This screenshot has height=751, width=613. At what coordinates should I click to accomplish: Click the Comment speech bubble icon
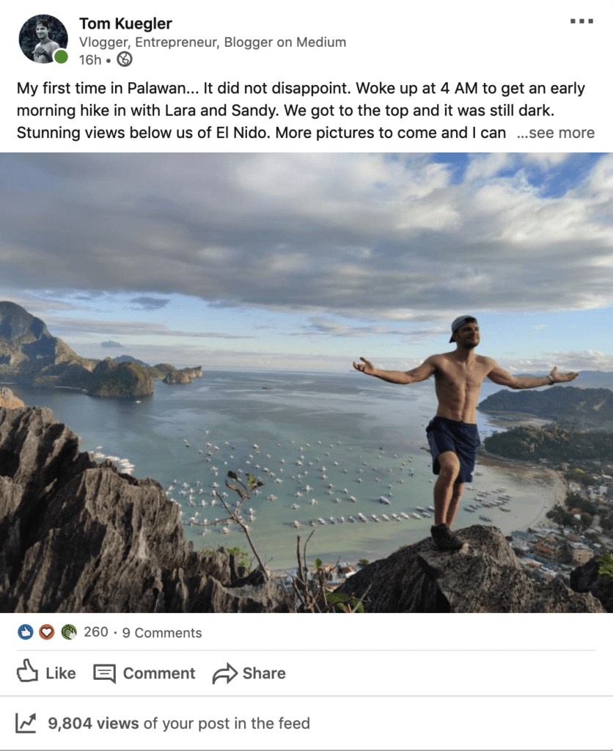(x=104, y=673)
